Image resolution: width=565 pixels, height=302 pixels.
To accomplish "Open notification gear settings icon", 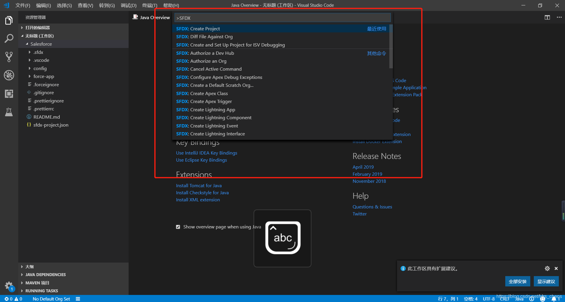I will [547, 268].
